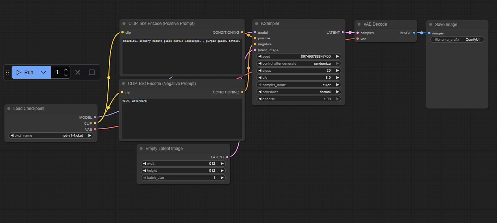Image resolution: width=497 pixels, height=223 pixels.
Task: Click CONDITIONING output slot of Negative Prompt node
Action: click(x=242, y=92)
